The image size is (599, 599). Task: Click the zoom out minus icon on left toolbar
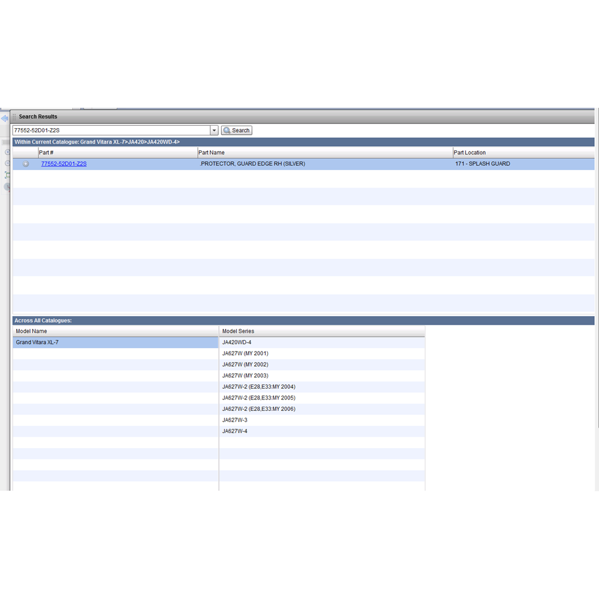pyautogui.click(x=7, y=163)
